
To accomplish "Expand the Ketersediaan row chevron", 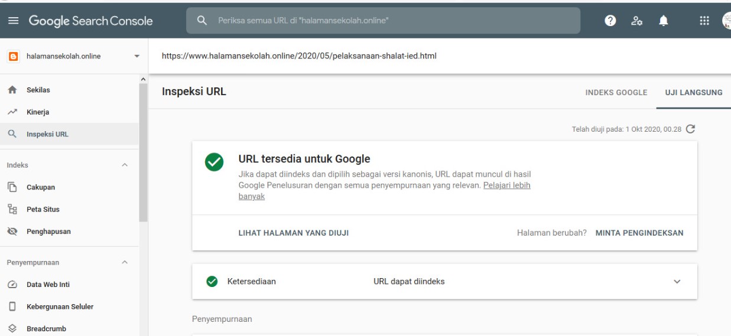I will [677, 282].
